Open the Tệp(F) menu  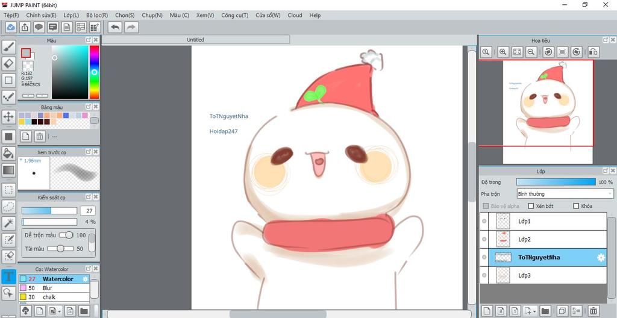pos(11,15)
